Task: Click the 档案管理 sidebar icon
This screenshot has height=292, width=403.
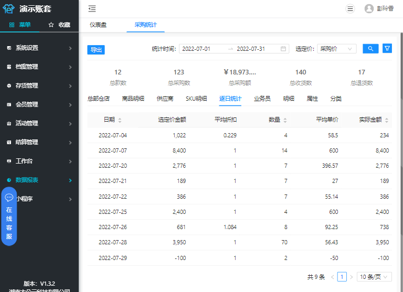Action: (9, 67)
